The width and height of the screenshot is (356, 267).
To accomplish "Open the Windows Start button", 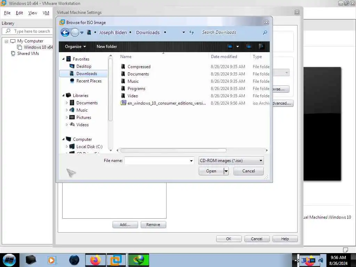I will (9, 260).
